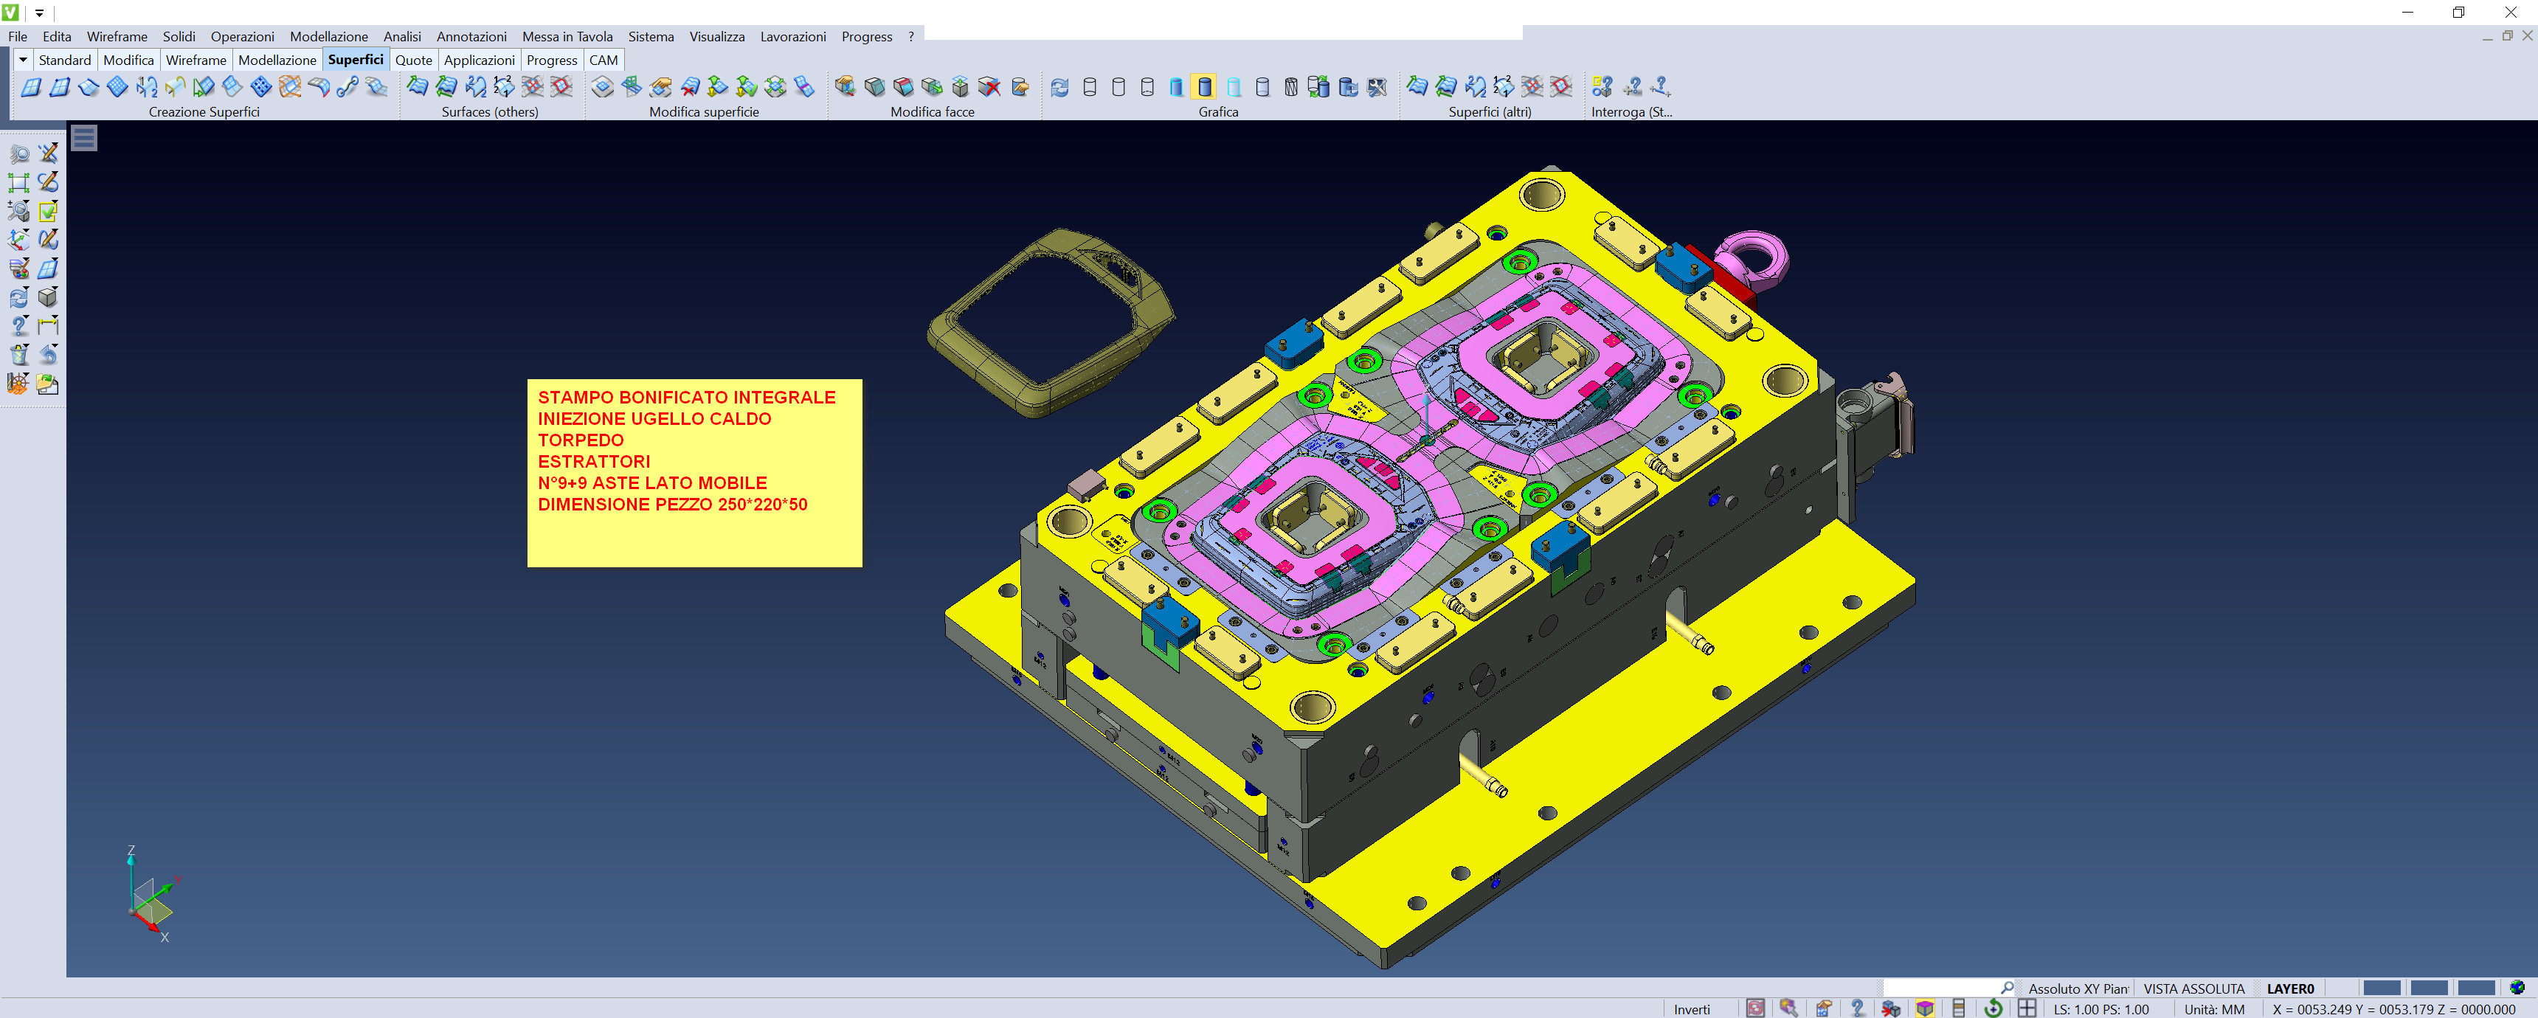The height and width of the screenshot is (1018, 2538).
Task: Click the LAYER0 label in status bar
Action: point(2289,988)
